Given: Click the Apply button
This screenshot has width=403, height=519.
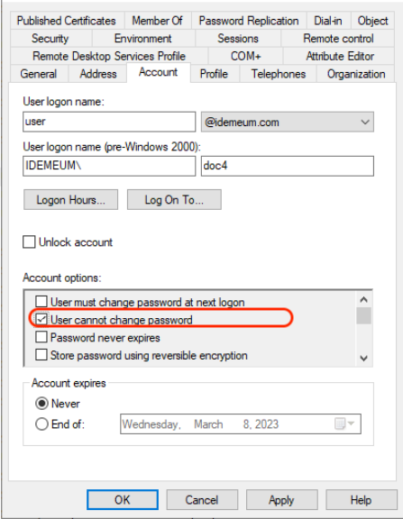Looking at the screenshot, I should [281, 500].
